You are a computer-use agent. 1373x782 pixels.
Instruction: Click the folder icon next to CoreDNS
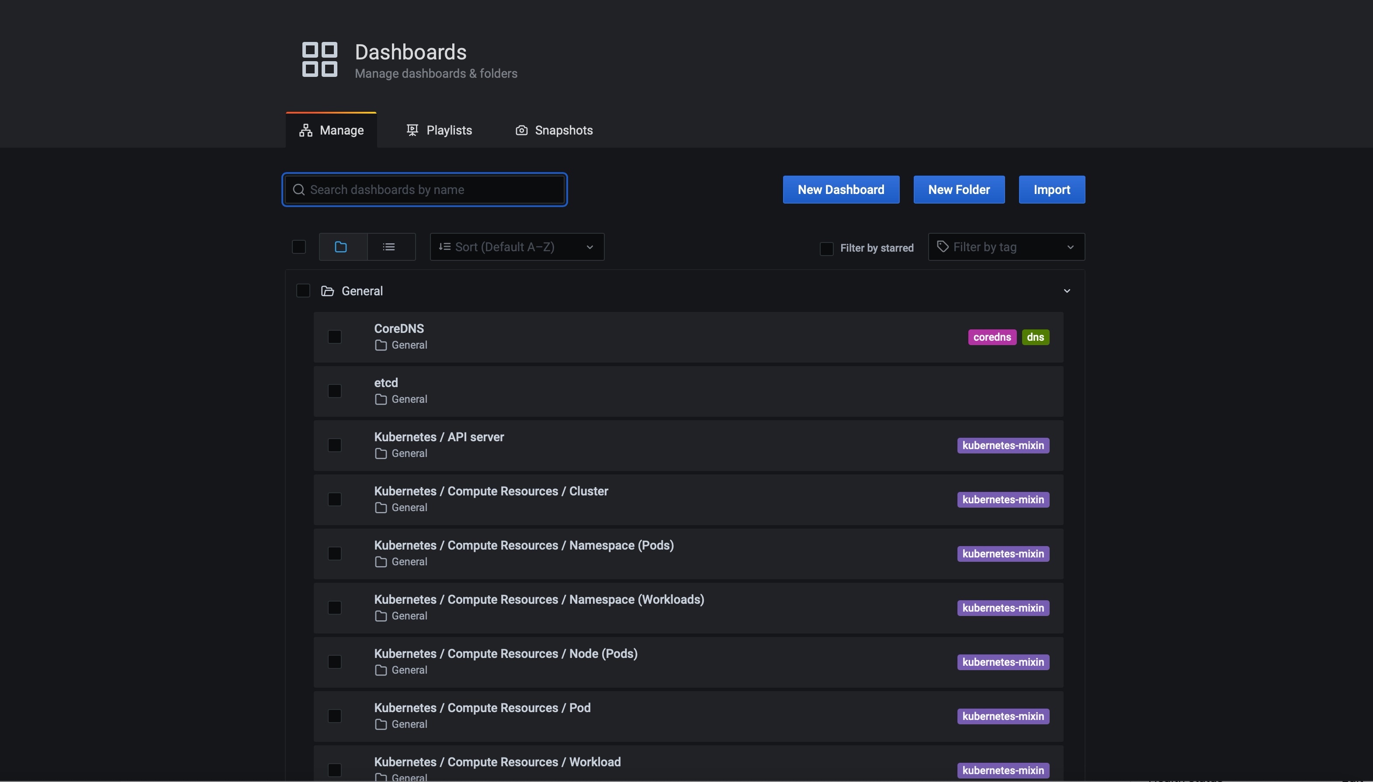[x=380, y=346]
